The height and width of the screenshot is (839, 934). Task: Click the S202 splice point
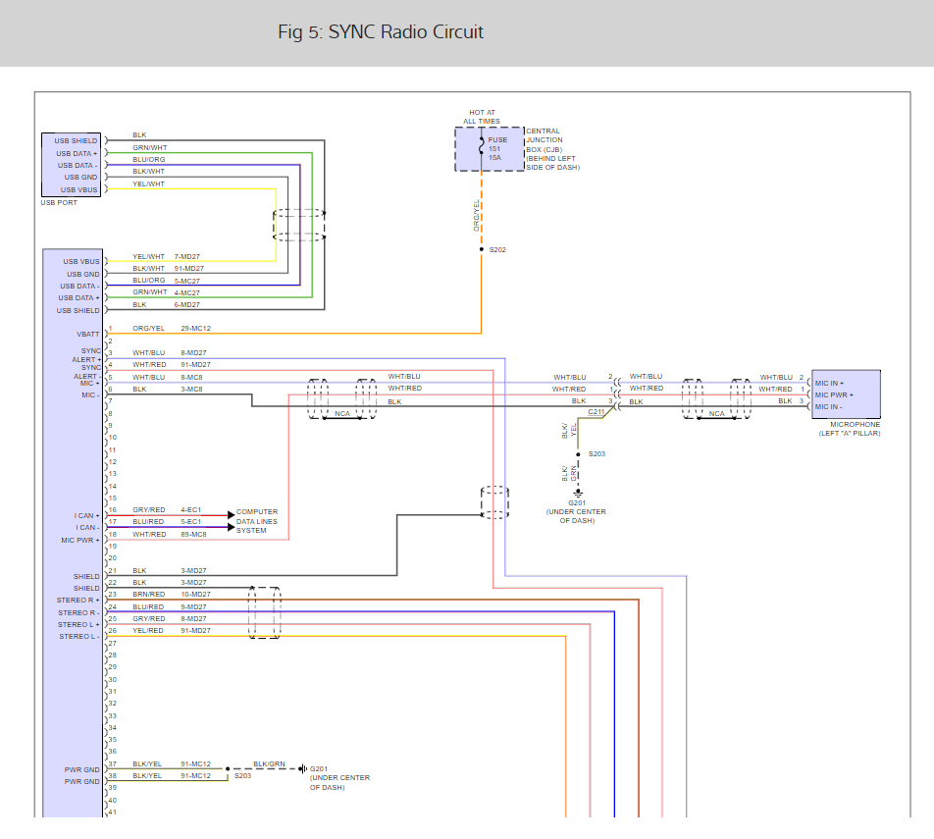[x=482, y=249]
